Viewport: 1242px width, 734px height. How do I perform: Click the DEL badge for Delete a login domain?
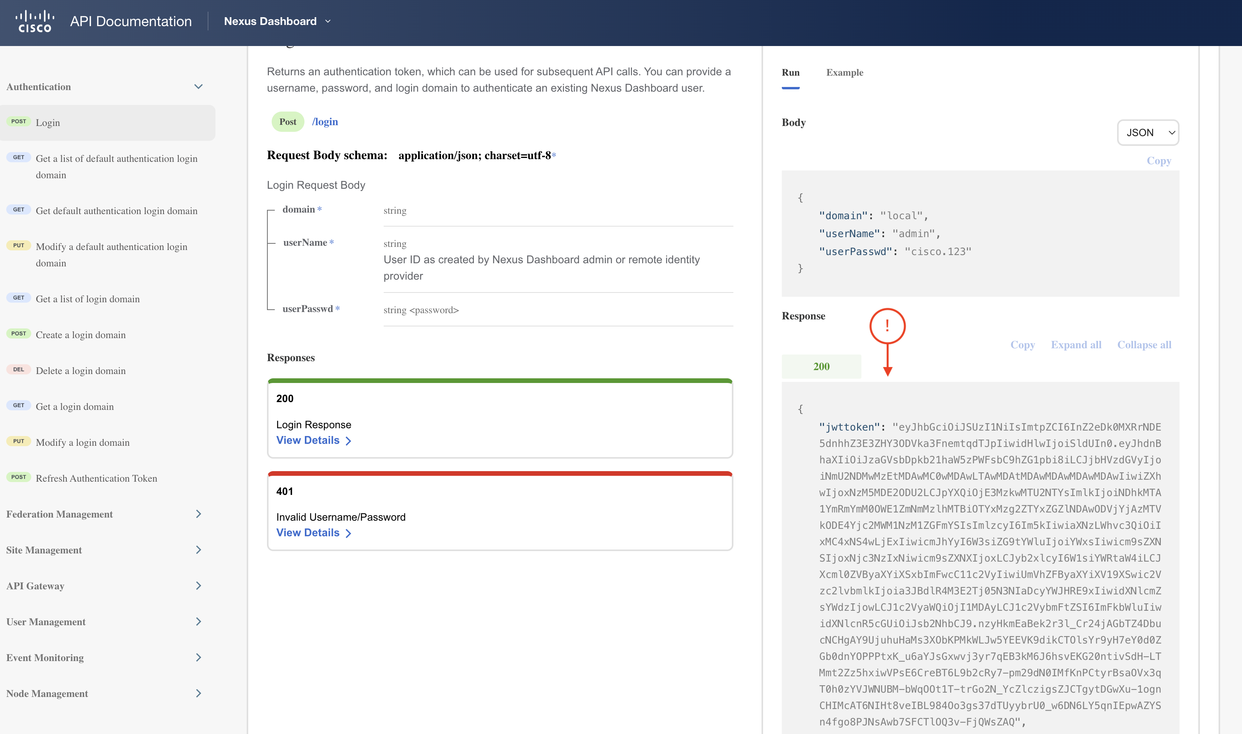(x=19, y=369)
